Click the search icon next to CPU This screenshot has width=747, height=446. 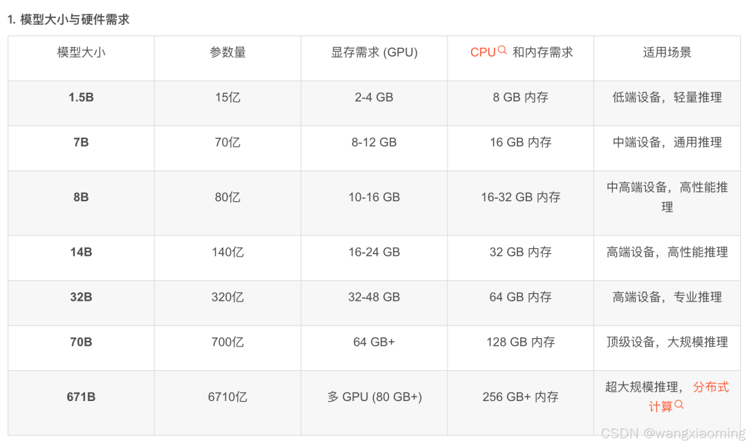point(502,50)
